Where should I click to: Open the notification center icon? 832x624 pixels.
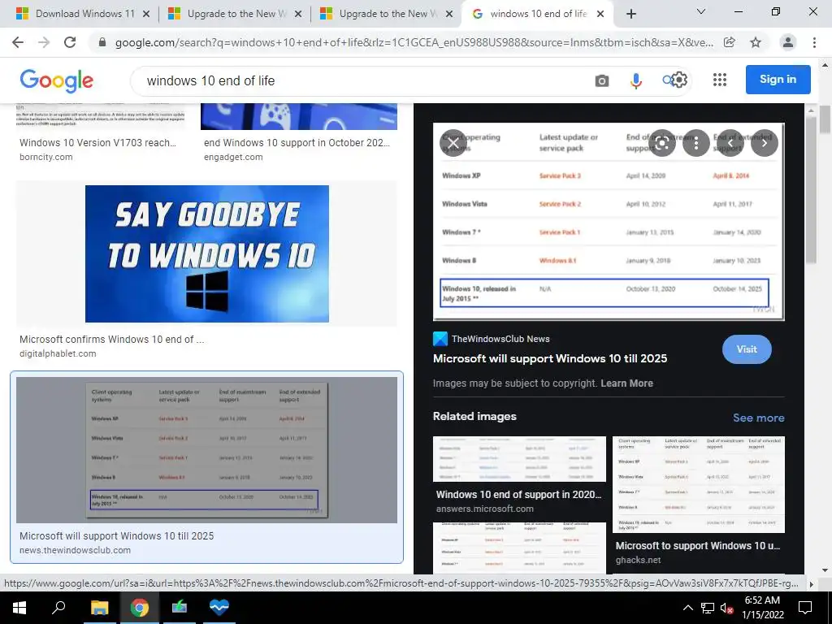pos(805,608)
